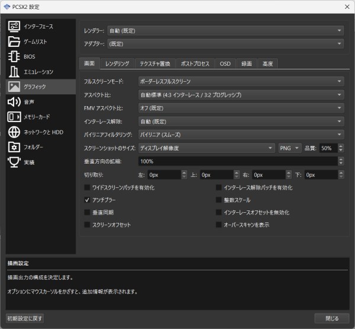Open the レンダラー dropdown
This screenshot has width=355, height=329.
point(225,31)
